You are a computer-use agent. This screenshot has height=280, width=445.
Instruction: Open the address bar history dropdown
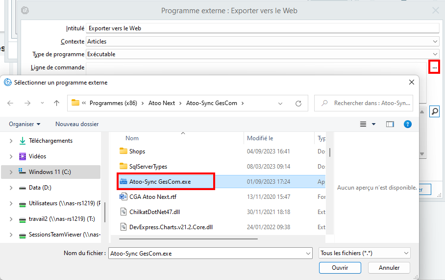coord(280,103)
